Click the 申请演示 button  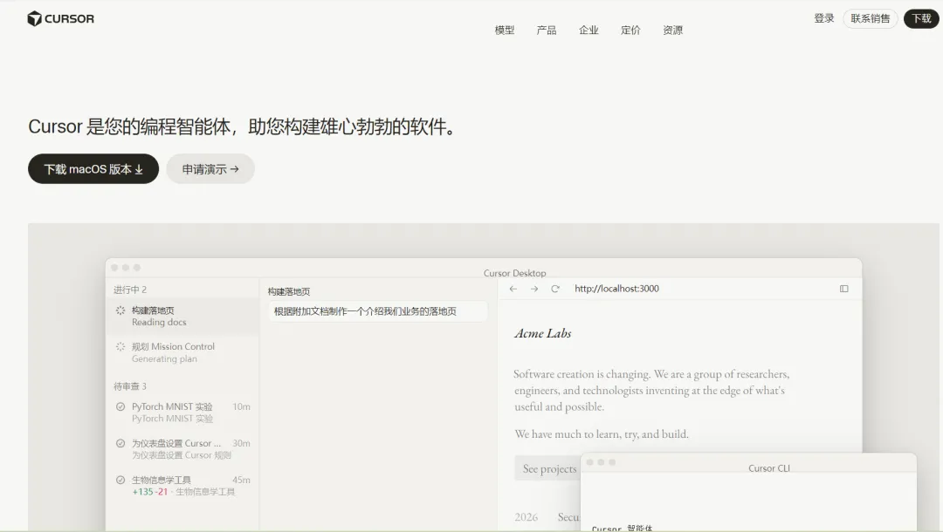pos(210,168)
